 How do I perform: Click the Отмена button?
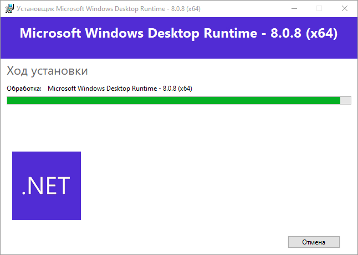(314, 242)
